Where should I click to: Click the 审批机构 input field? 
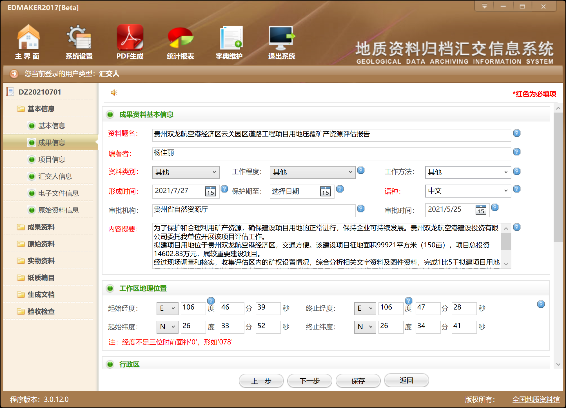tap(254, 210)
